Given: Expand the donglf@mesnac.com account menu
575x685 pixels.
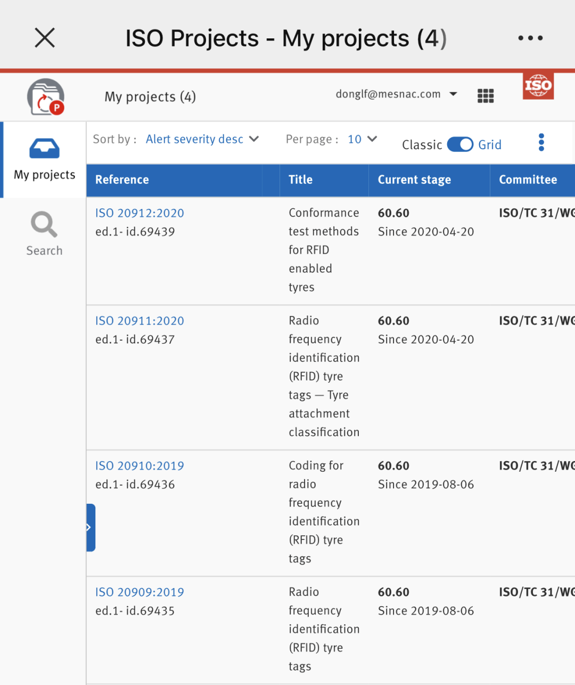Looking at the screenshot, I should tap(396, 94).
